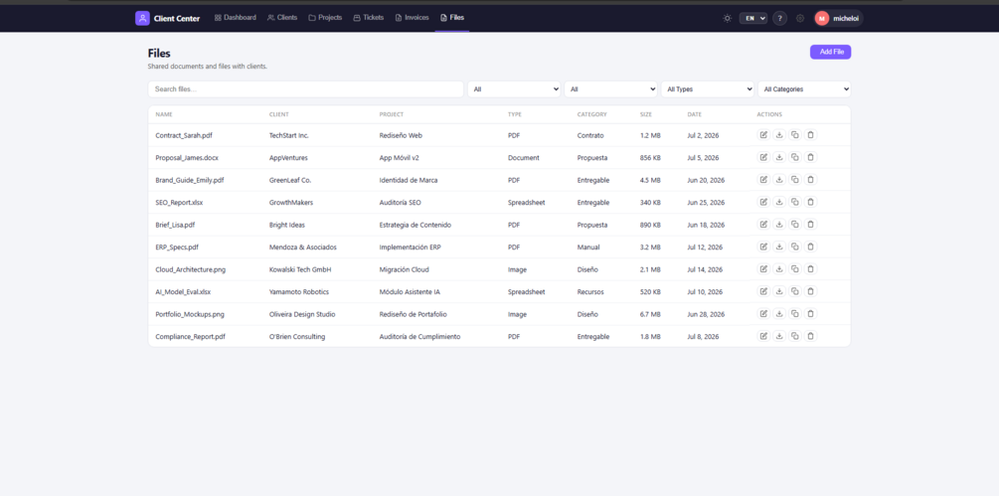Image resolution: width=999 pixels, height=496 pixels.
Task: Click the date Jul 14, 2026
Action: point(705,269)
